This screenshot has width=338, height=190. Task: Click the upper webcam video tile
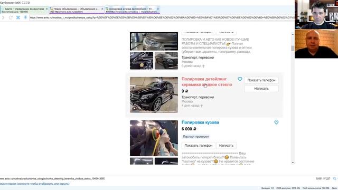click(x=316, y=14)
